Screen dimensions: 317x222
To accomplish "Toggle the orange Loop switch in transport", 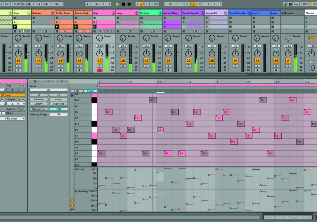I will click(193, 4).
